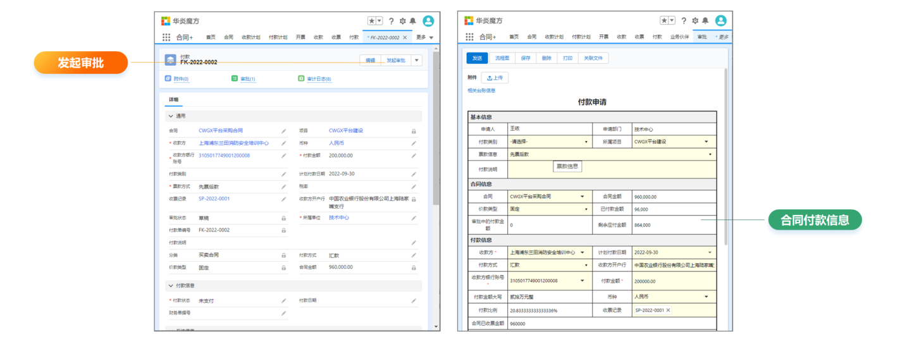The image size is (907, 363).
Task: Select the 审批 tab in right window
Action: [702, 37]
